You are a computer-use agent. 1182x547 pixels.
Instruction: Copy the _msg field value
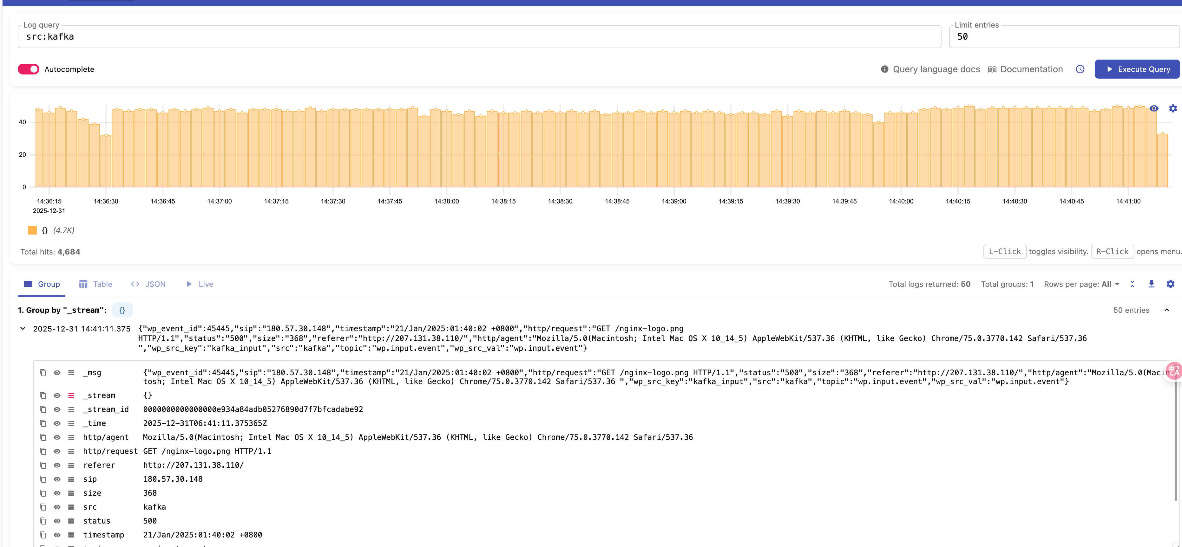click(x=43, y=373)
